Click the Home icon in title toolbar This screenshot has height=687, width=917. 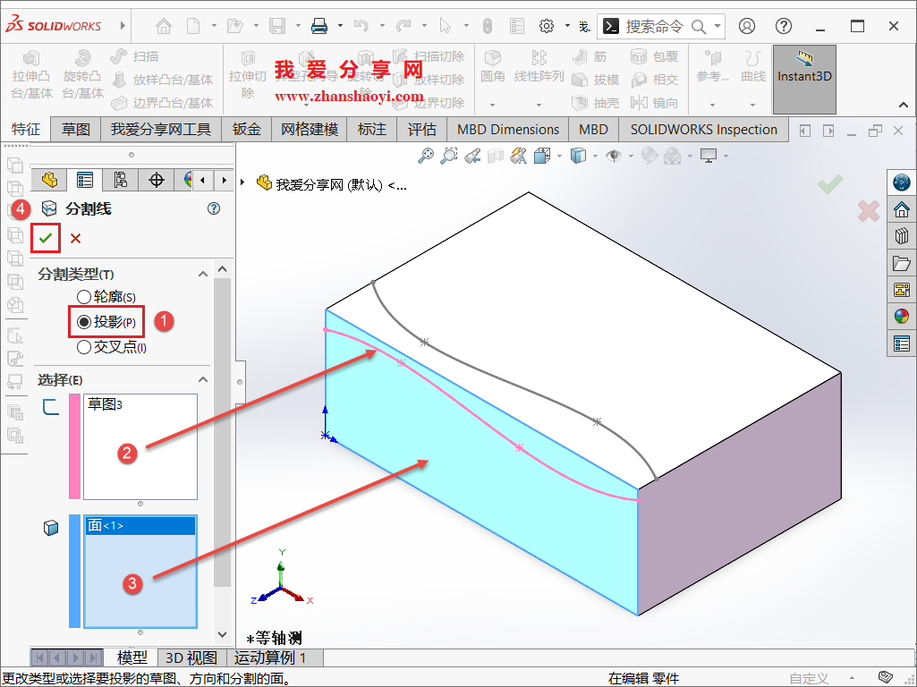164,26
